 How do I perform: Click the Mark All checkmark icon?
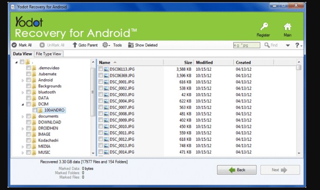[14, 45]
